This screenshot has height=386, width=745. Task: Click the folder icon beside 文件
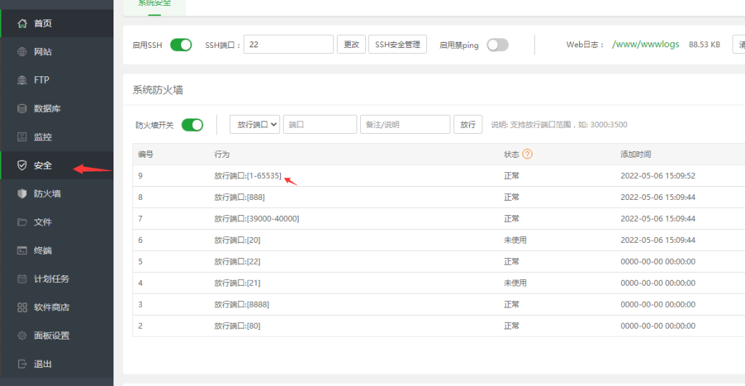[x=22, y=222]
